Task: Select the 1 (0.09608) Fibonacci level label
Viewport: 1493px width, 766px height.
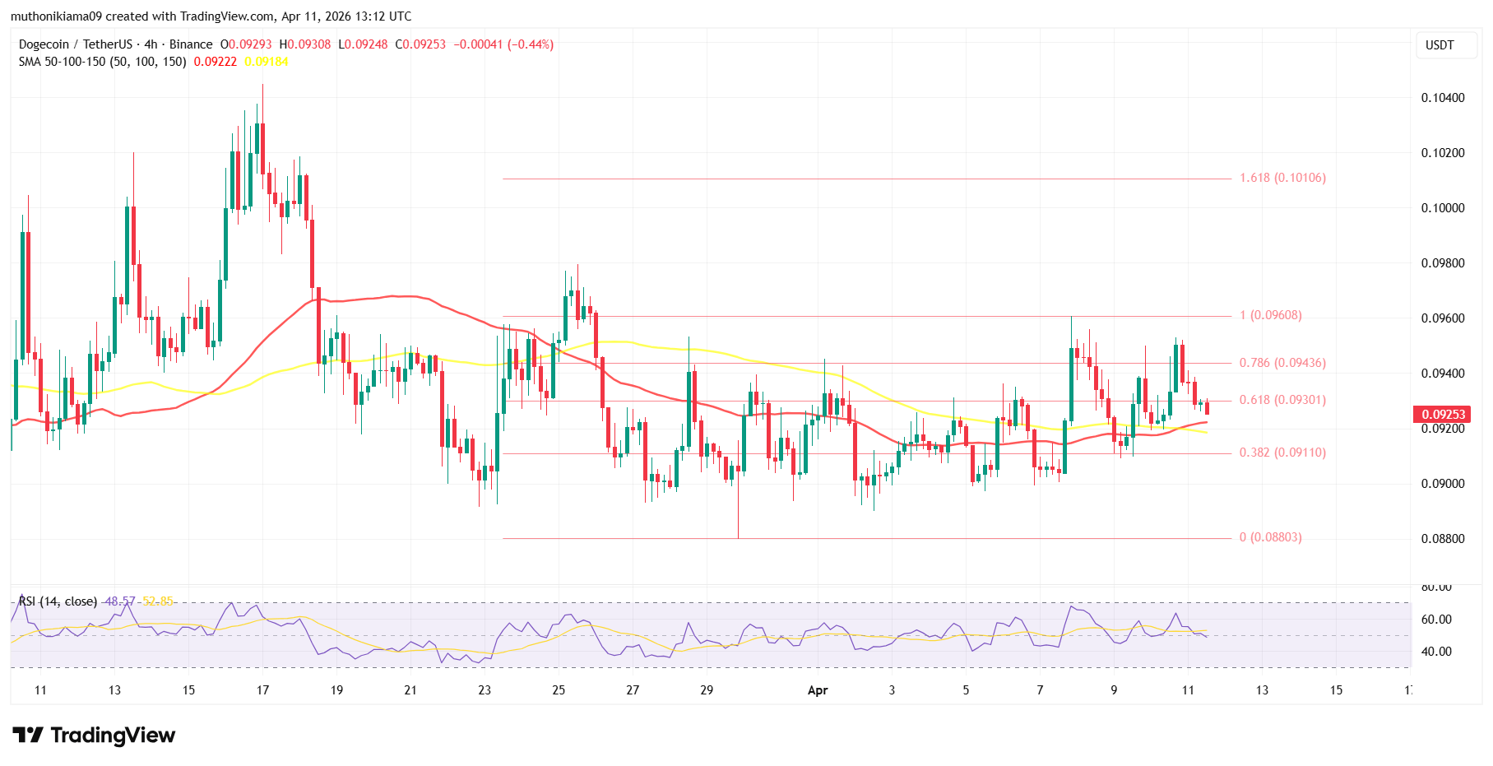Action: point(1270,315)
